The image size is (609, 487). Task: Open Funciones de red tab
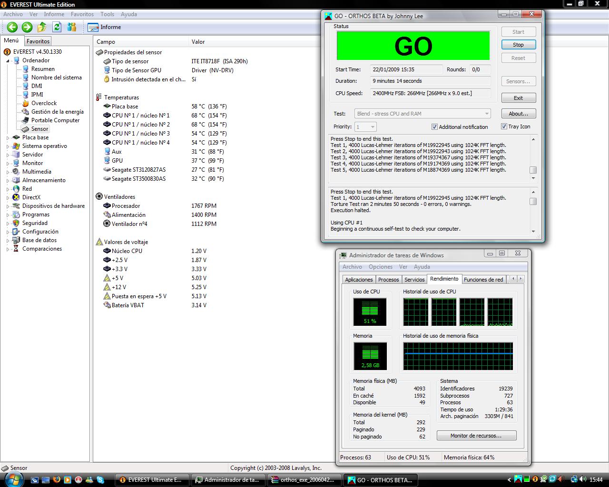[483, 280]
